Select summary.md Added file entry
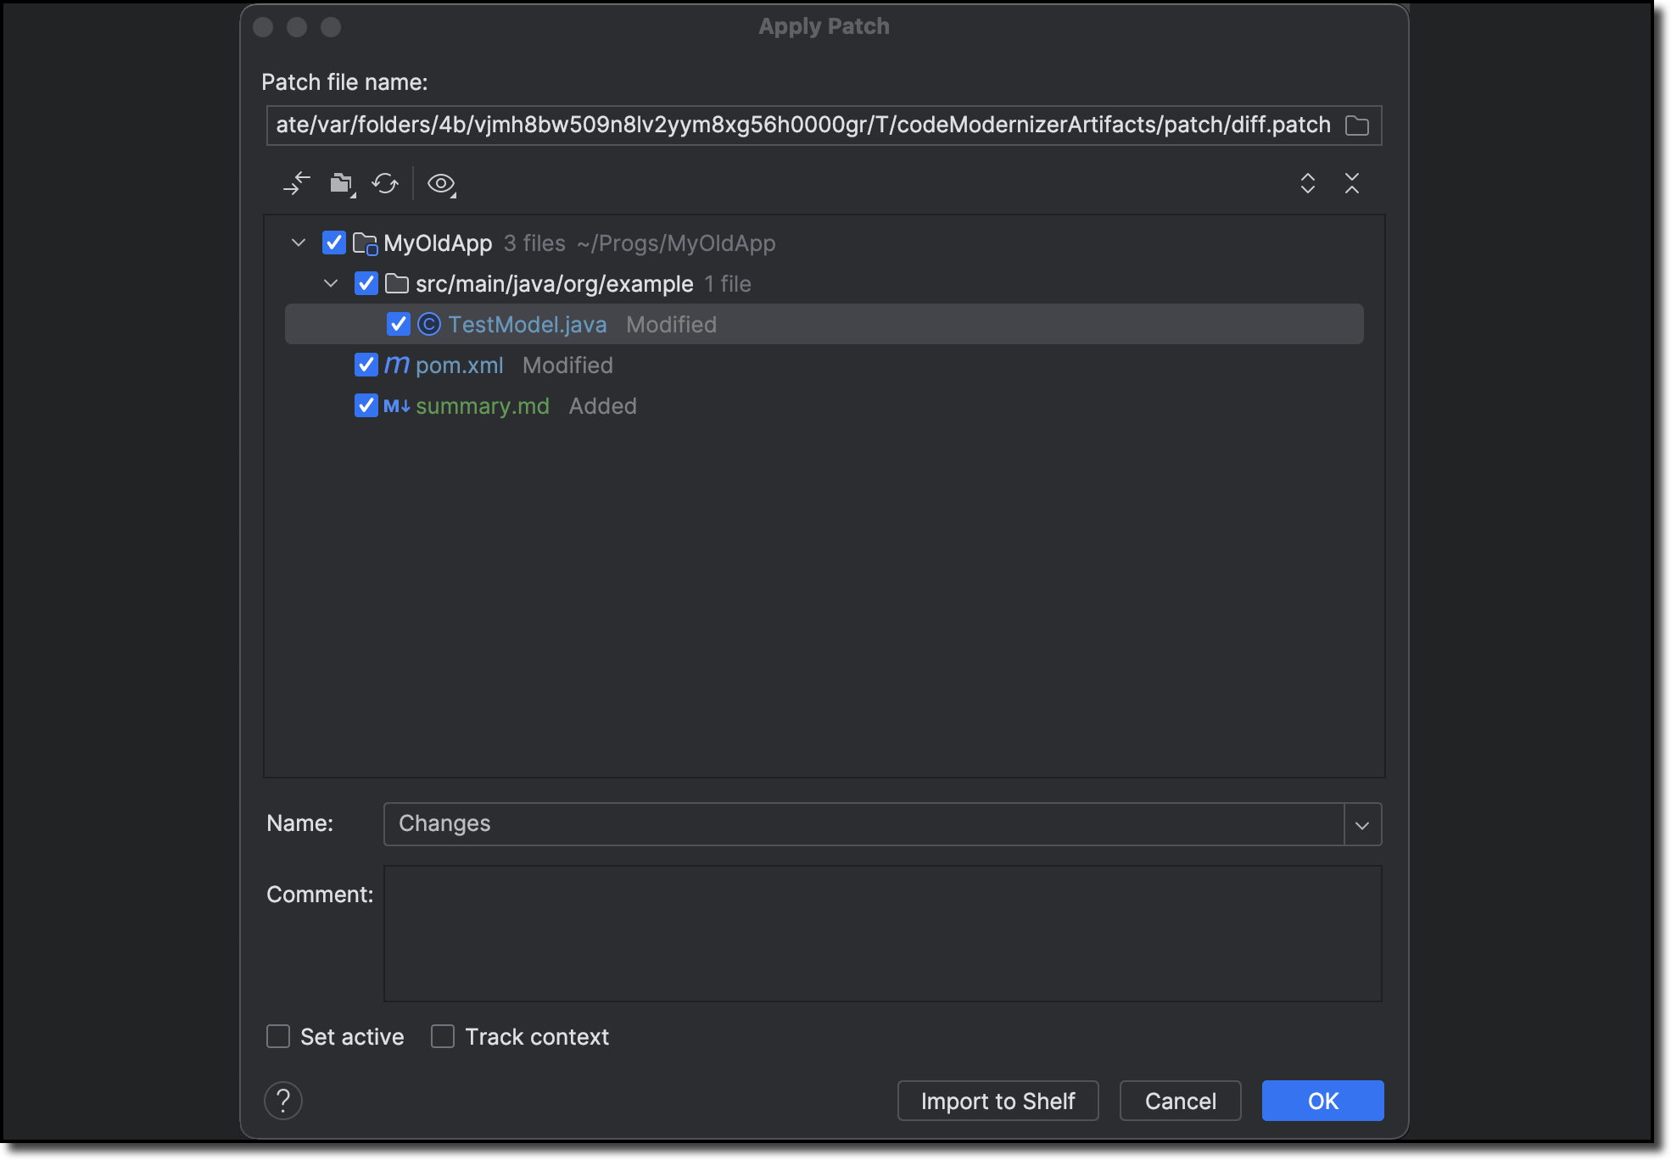Screen dimensions: 1671x1160 point(483,406)
